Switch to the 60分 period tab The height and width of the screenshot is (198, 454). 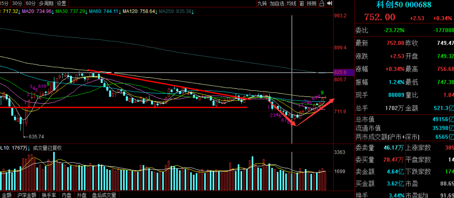click(x=31, y=4)
